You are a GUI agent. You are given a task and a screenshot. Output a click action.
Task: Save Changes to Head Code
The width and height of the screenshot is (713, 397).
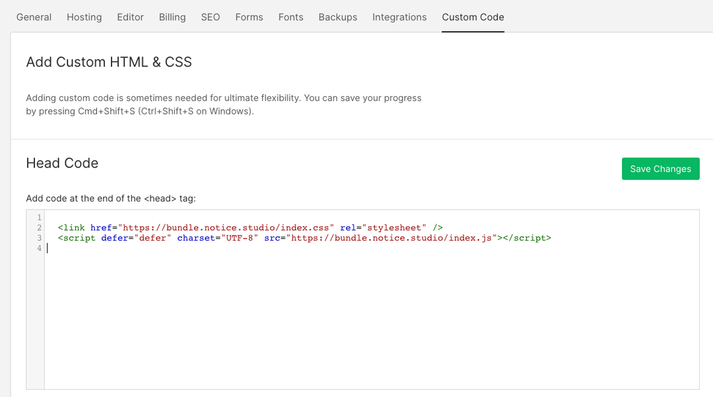tap(661, 169)
